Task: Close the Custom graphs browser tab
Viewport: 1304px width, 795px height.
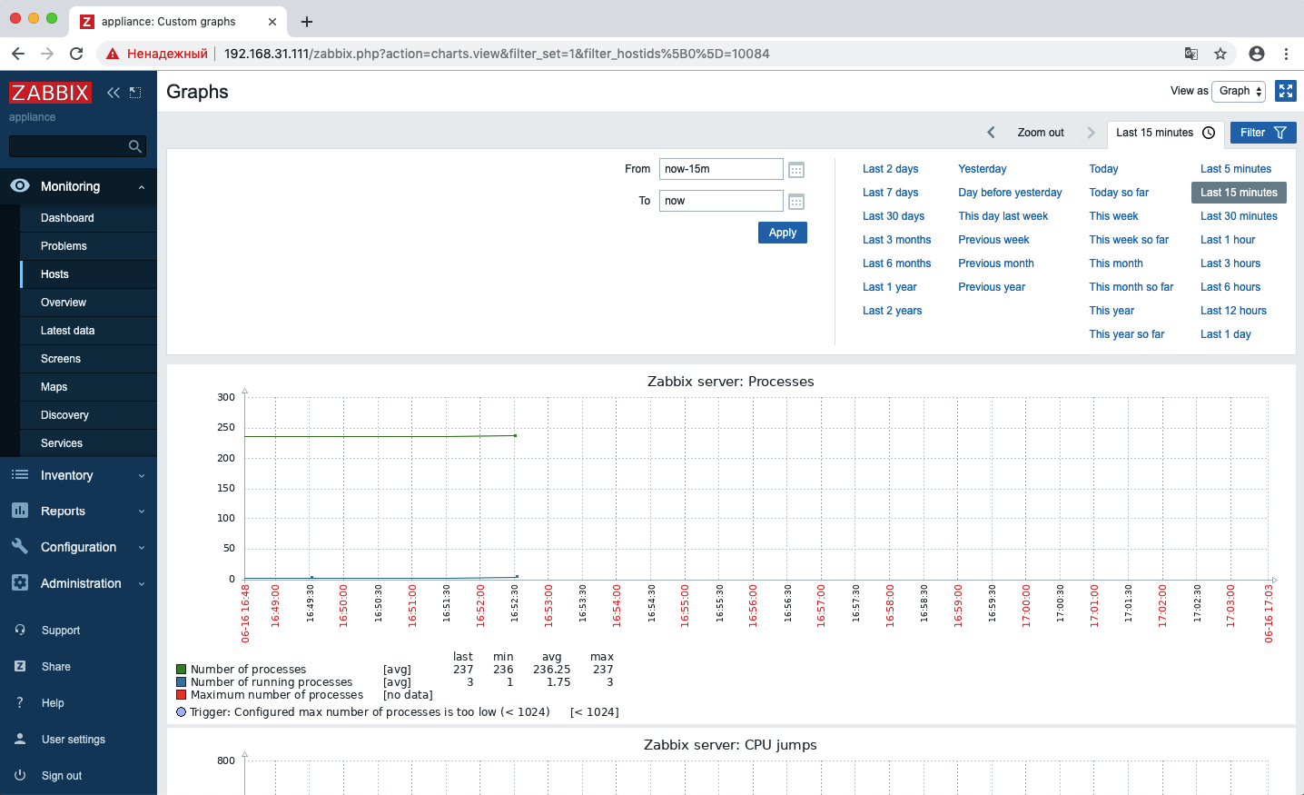Action: [273, 22]
